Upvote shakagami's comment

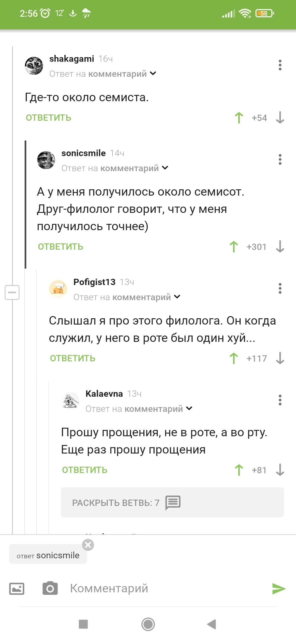pyautogui.click(x=239, y=118)
